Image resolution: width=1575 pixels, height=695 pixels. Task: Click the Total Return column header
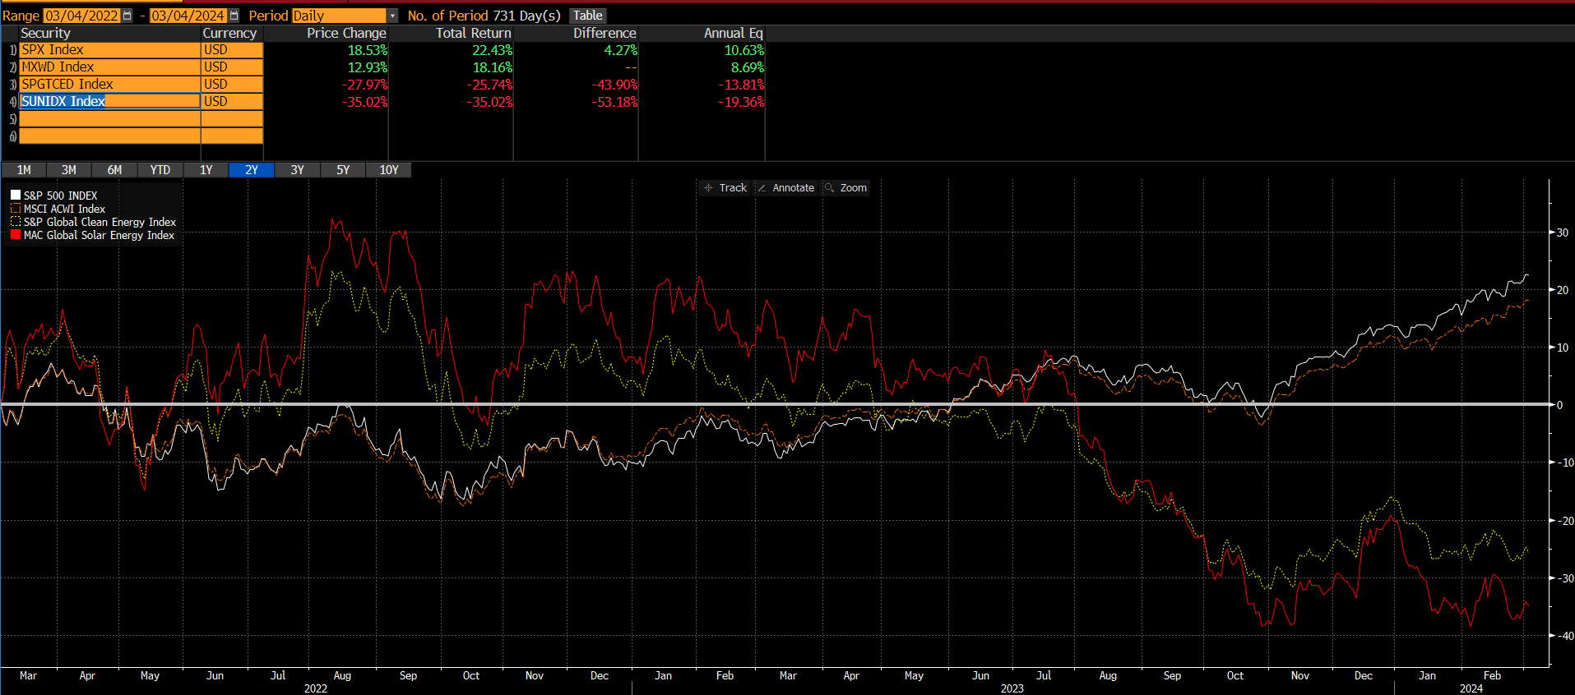click(x=473, y=33)
